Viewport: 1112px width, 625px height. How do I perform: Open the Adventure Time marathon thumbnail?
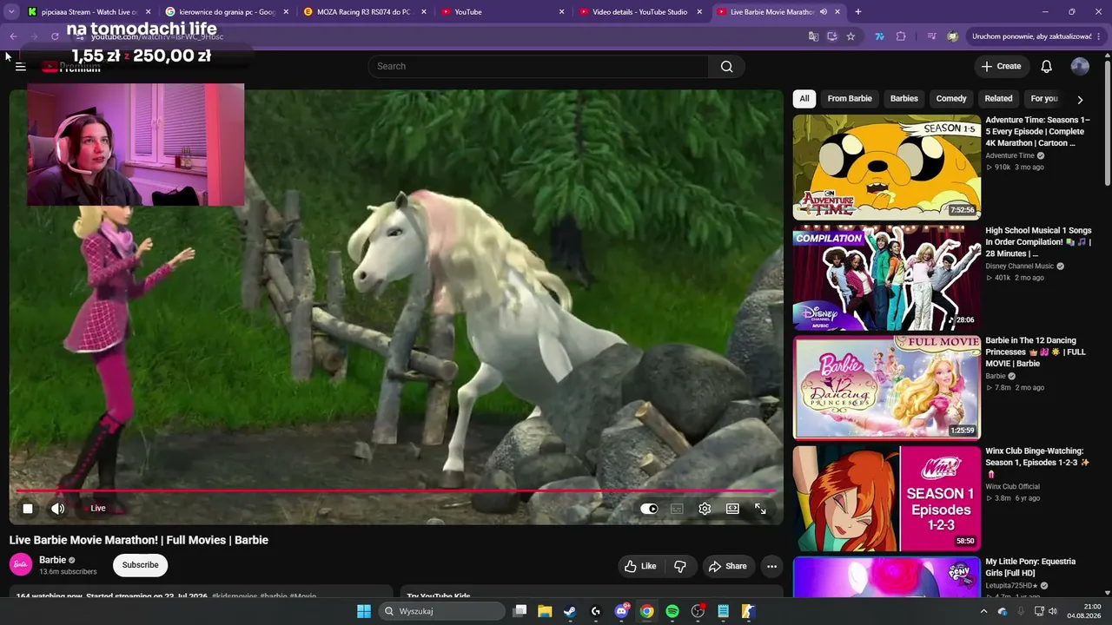[x=887, y=168]
